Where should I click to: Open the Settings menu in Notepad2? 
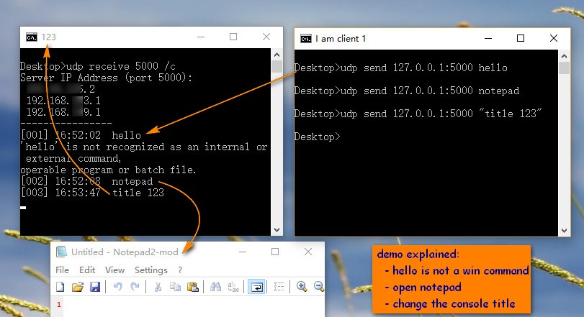tap(151, 270)
